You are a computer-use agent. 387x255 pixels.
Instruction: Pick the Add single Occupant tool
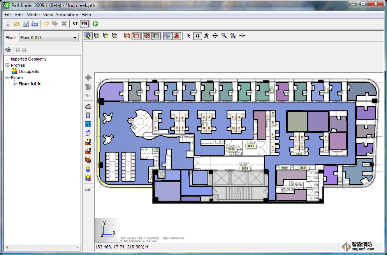point(88,169)
